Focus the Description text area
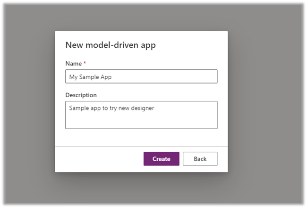The image size is (307, 208). pos(141,115)
